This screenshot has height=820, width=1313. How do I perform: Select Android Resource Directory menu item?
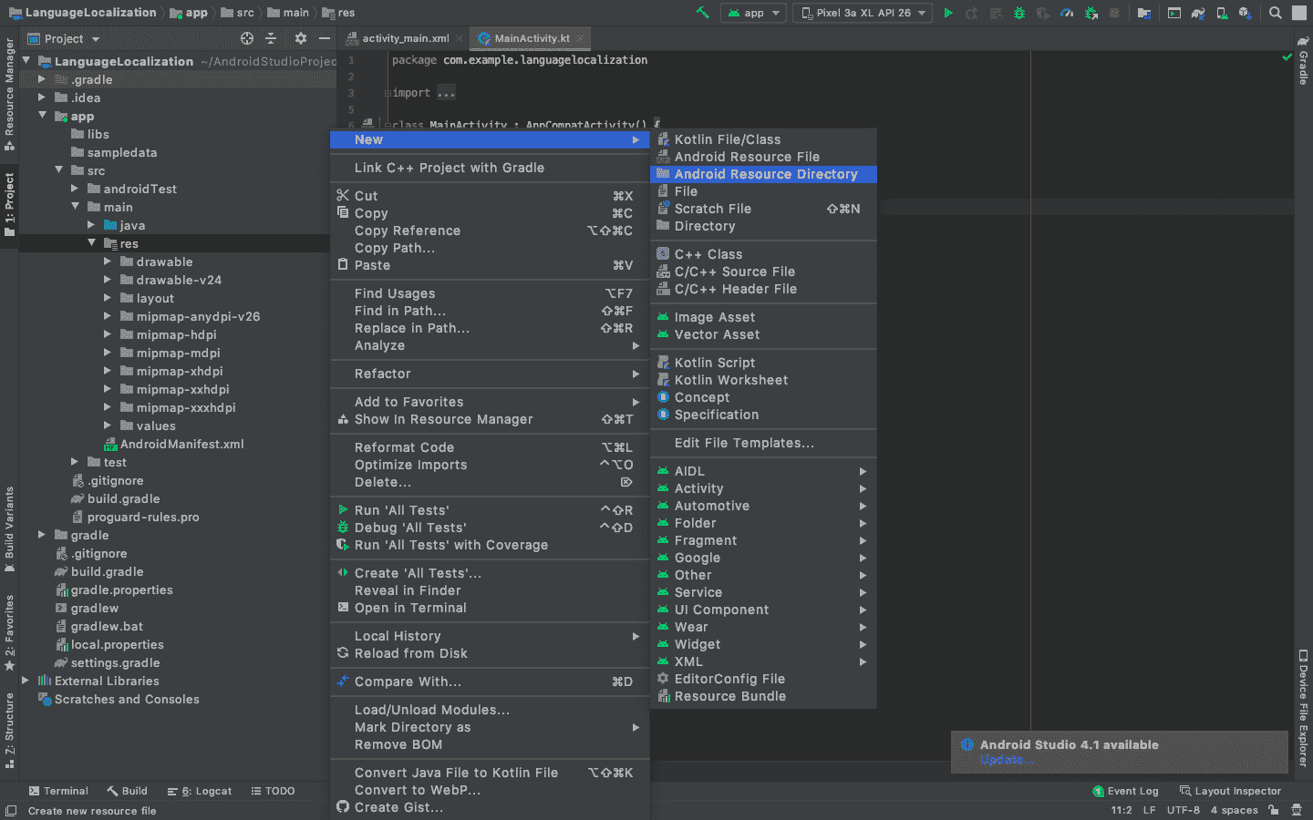pyautogui.click(x=765, y=174)
